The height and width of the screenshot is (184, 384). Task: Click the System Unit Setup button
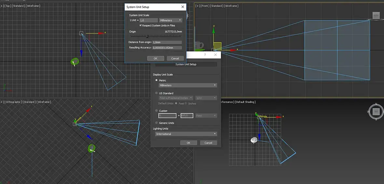(x=186, y=64)
